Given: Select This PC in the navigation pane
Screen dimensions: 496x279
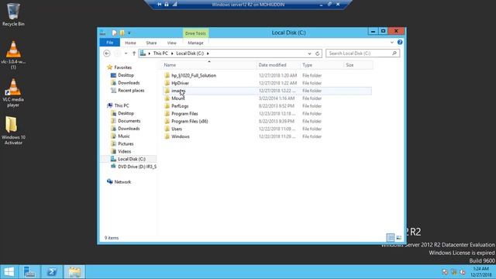Looking at the screenshot, I should click(122, 105).
